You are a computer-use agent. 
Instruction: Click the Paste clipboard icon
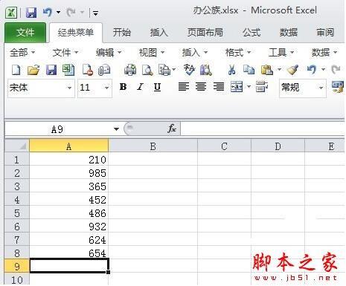267,70
